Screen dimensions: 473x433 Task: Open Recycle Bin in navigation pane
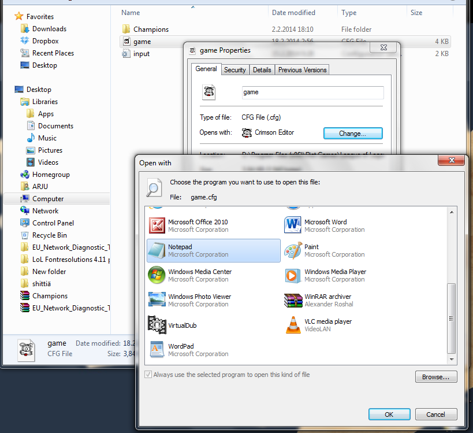50,235
